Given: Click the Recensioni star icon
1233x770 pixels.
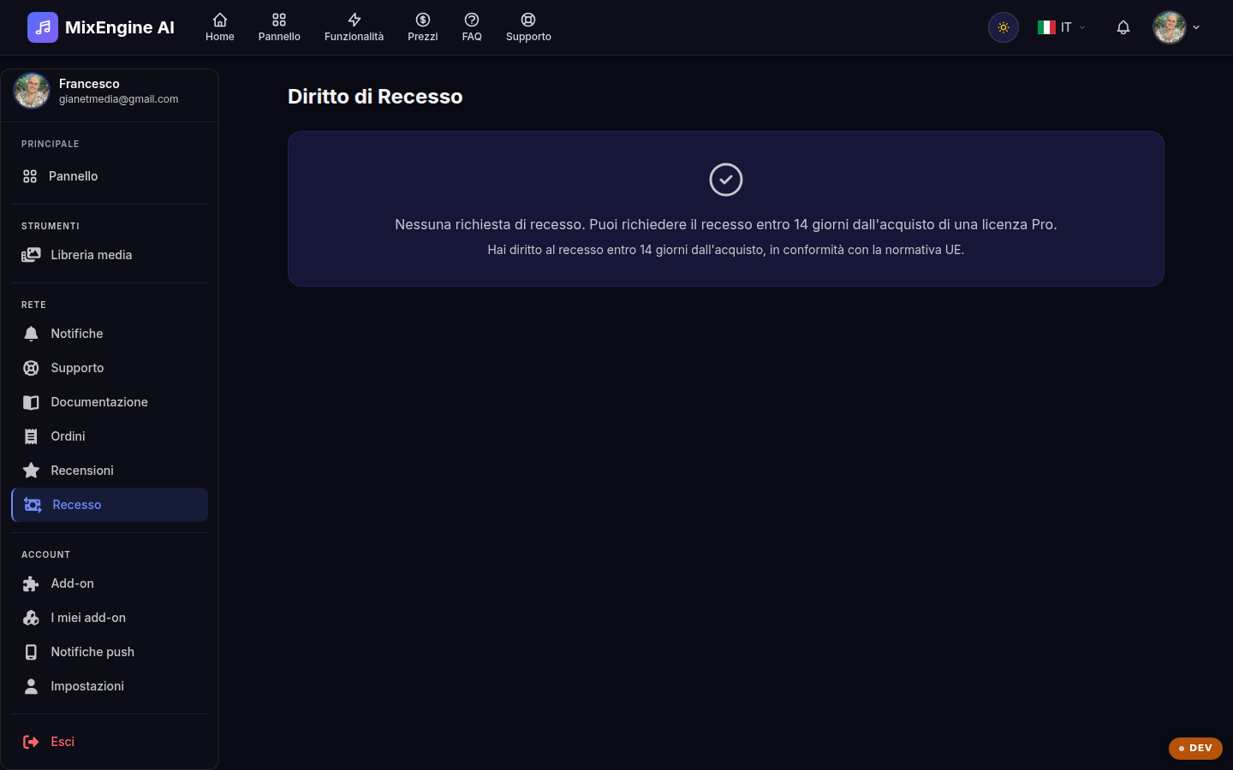Looking at the screenshot, I should point(31,471).
